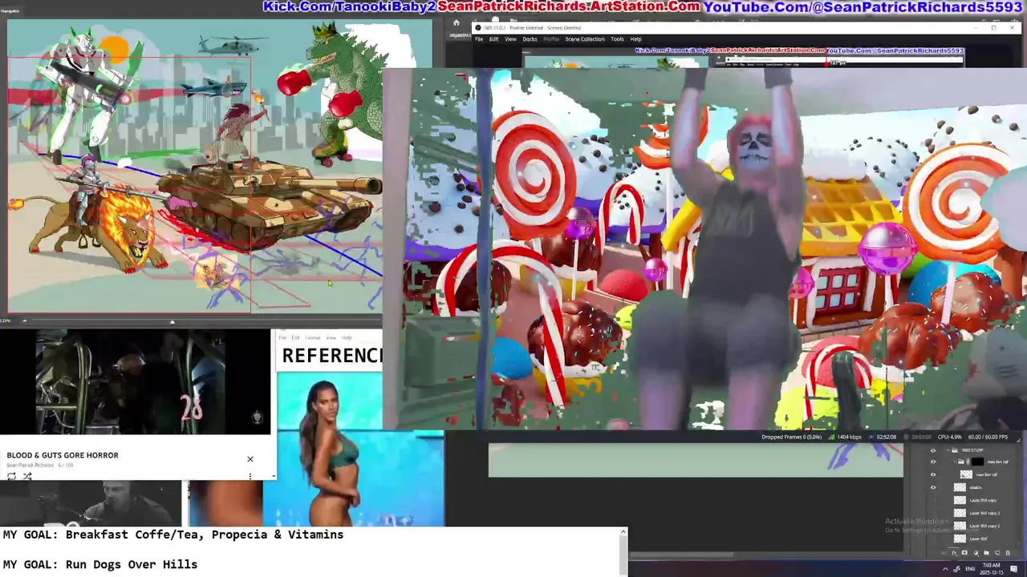Open the layer style fx menu
Screen dimensions: 1027x577
coord(954,553)
